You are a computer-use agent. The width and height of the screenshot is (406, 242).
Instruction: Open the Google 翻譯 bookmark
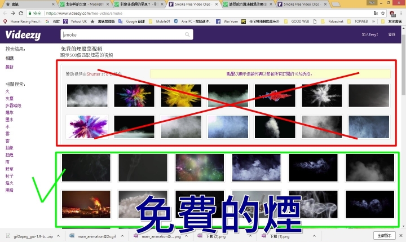point(132,21)
